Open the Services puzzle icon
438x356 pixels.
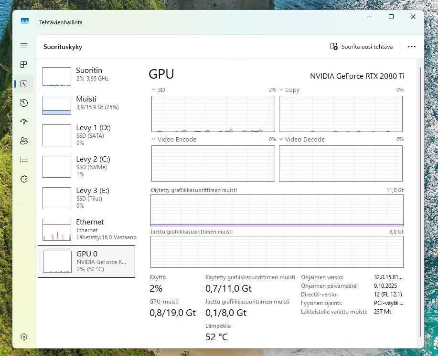[24, 179]
